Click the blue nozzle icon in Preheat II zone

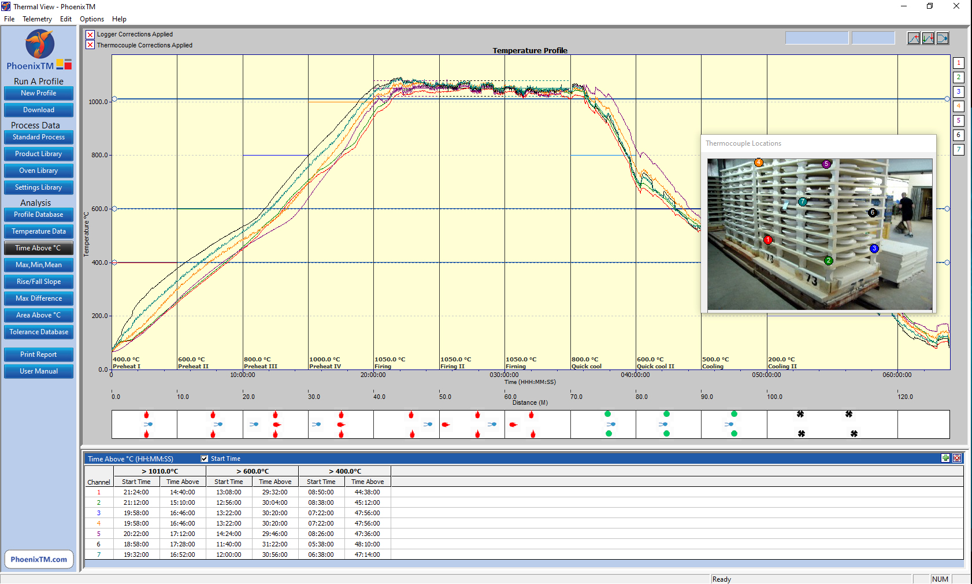click(217, 424)
